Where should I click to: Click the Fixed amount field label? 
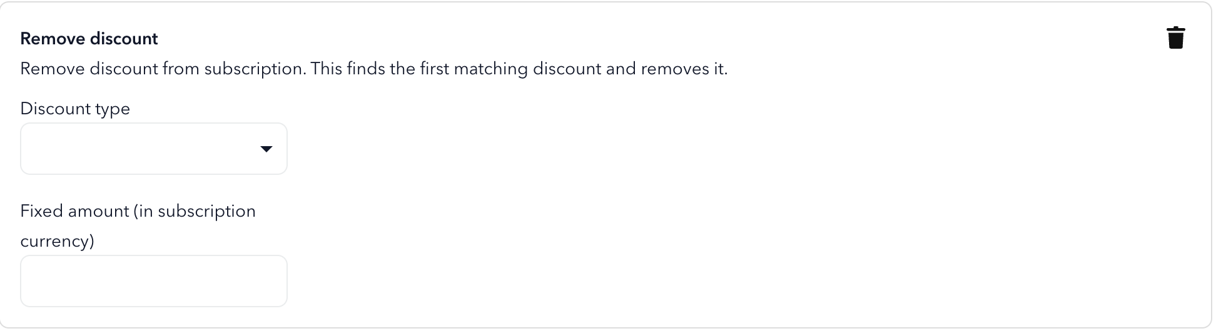point(138,226)
